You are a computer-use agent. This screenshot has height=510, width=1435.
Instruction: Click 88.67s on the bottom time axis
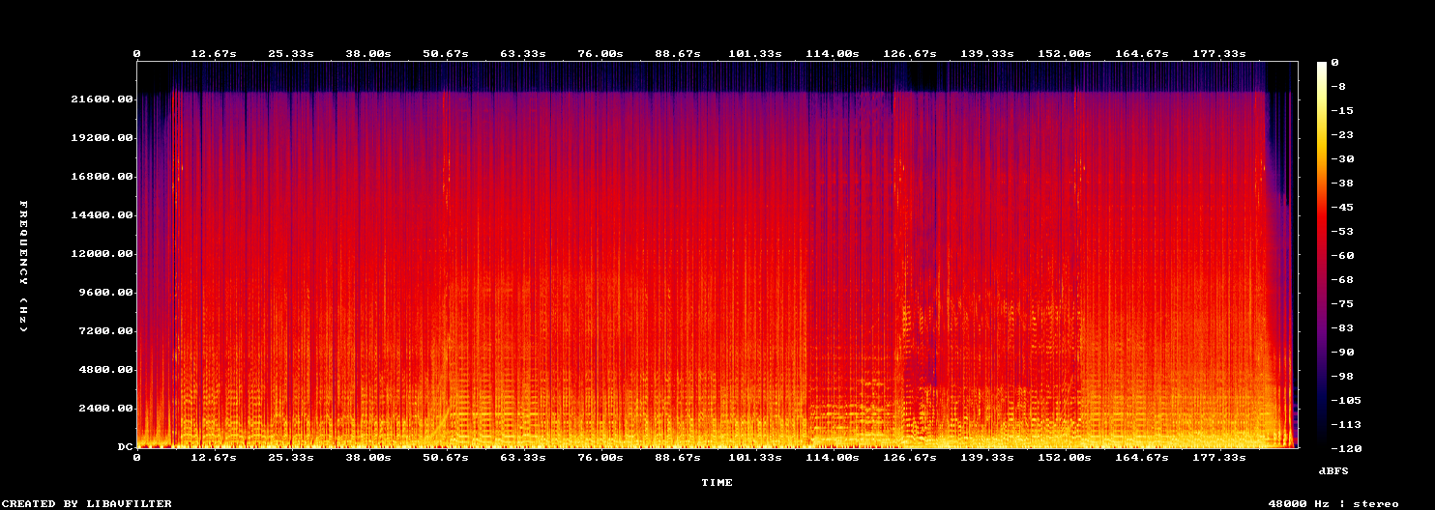click(678, 457)
